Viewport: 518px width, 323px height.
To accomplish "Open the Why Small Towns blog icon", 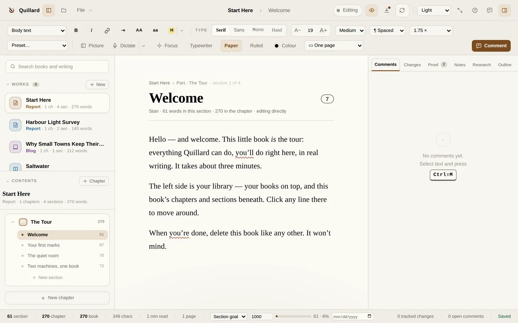I will click(16, 147).
